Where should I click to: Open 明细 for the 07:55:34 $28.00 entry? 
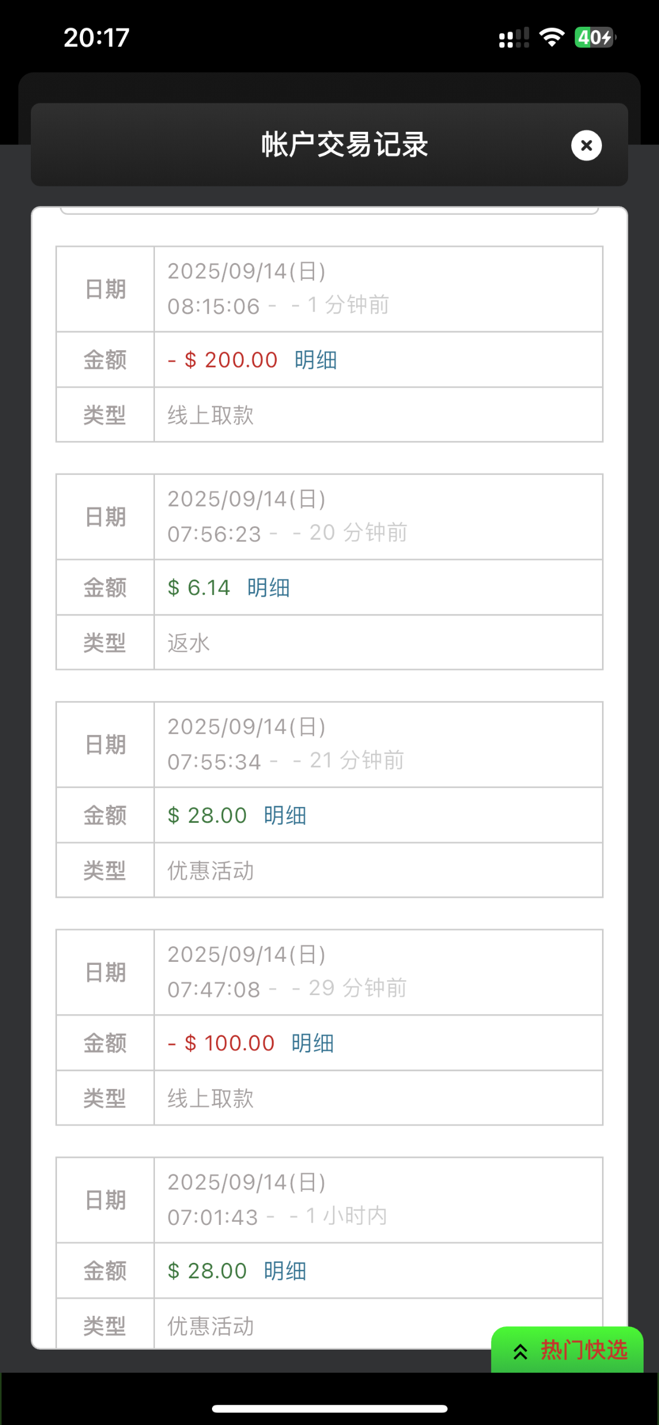285,815
